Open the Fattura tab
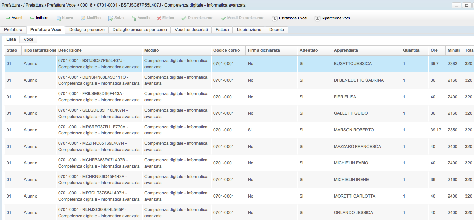474x220 pixels. [222, 30]
